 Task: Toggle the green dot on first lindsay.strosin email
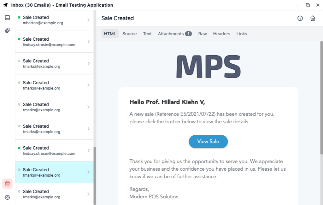pos(19,39)
